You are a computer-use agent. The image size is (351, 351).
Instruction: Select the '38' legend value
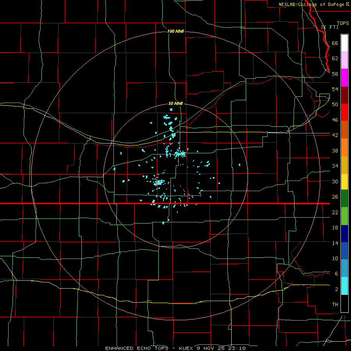click(x=335, y=151)
